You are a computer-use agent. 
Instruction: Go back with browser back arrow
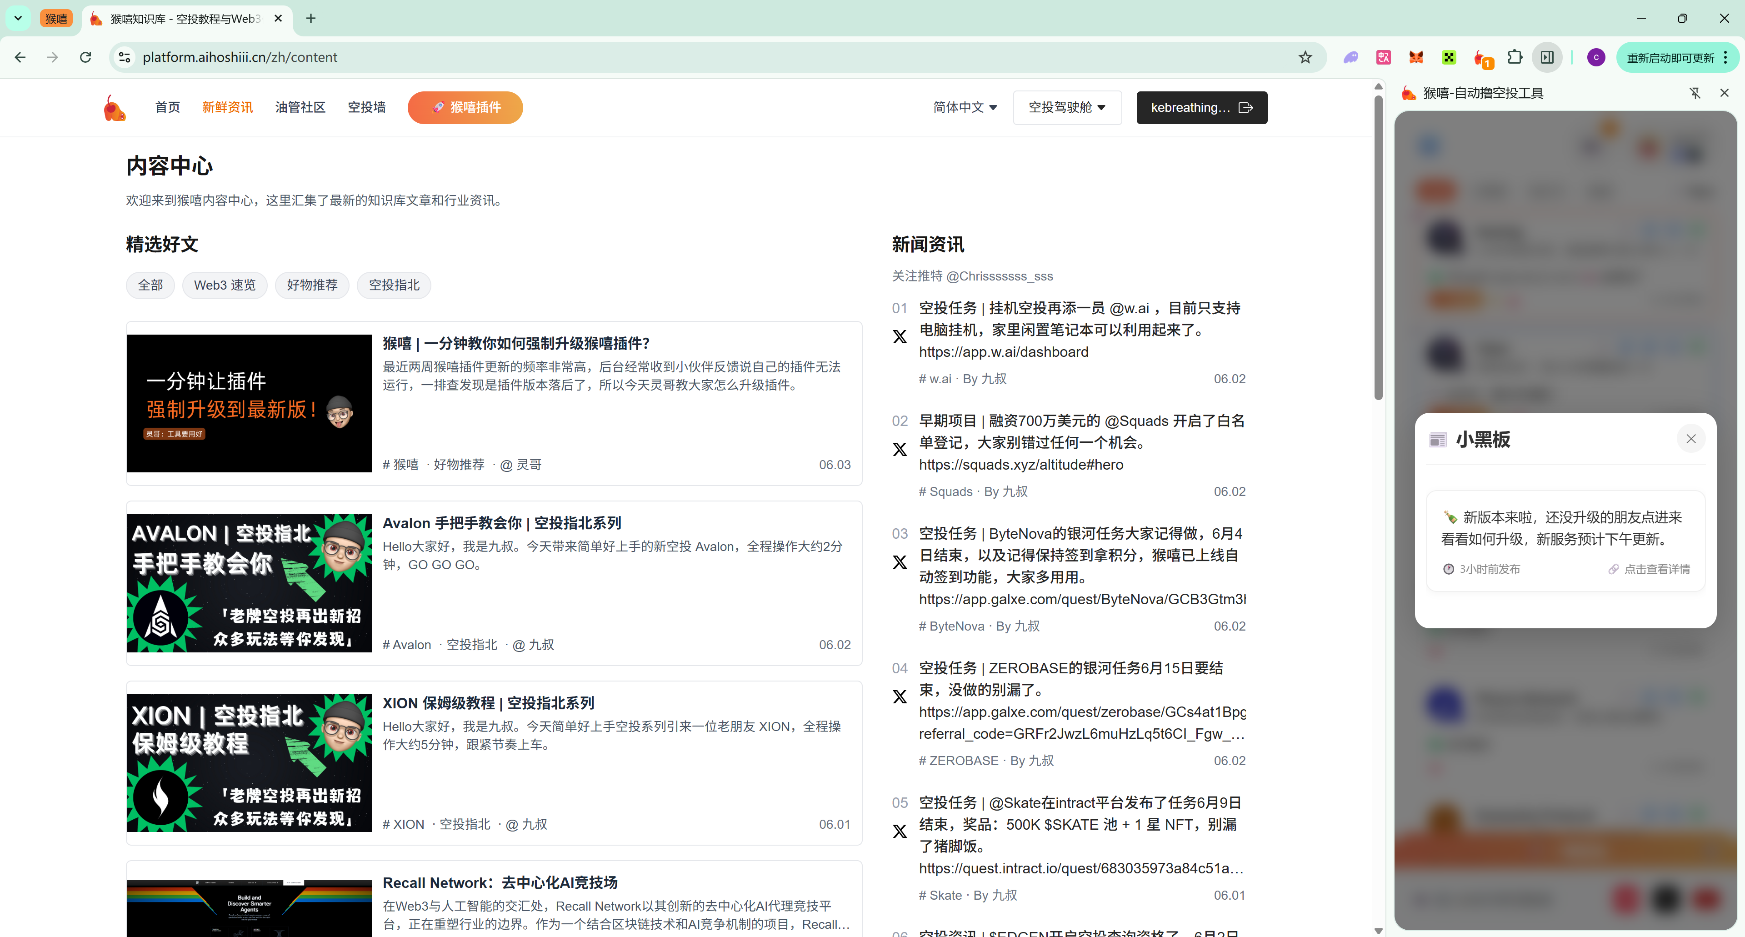tap(20, 57)
